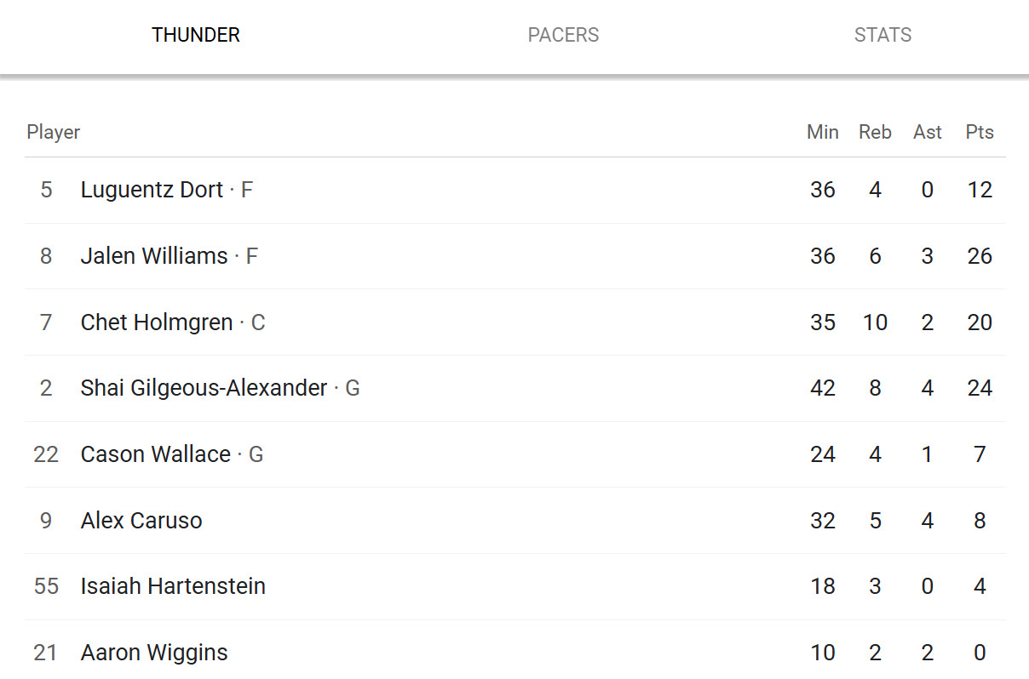
Task: Click Isaiah Hartenstein's name
Action: pyautogui.click(x=173, y=586)
